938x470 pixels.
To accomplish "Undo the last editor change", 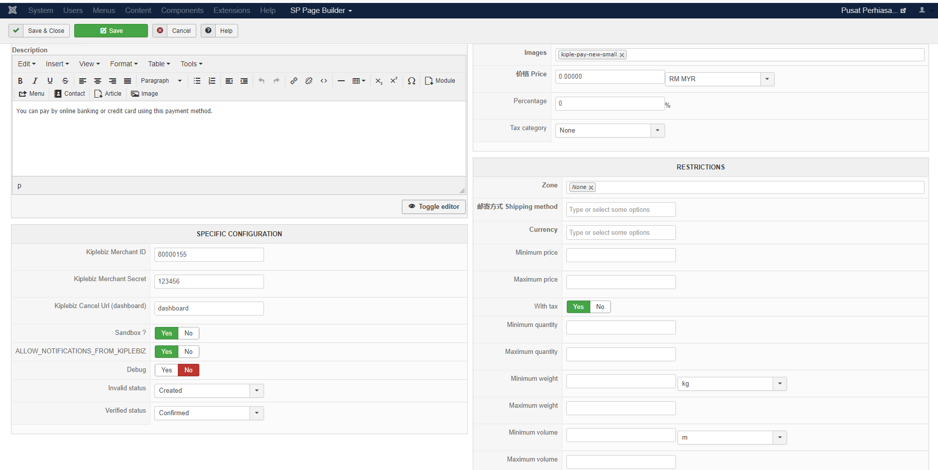I will (262, 81).
